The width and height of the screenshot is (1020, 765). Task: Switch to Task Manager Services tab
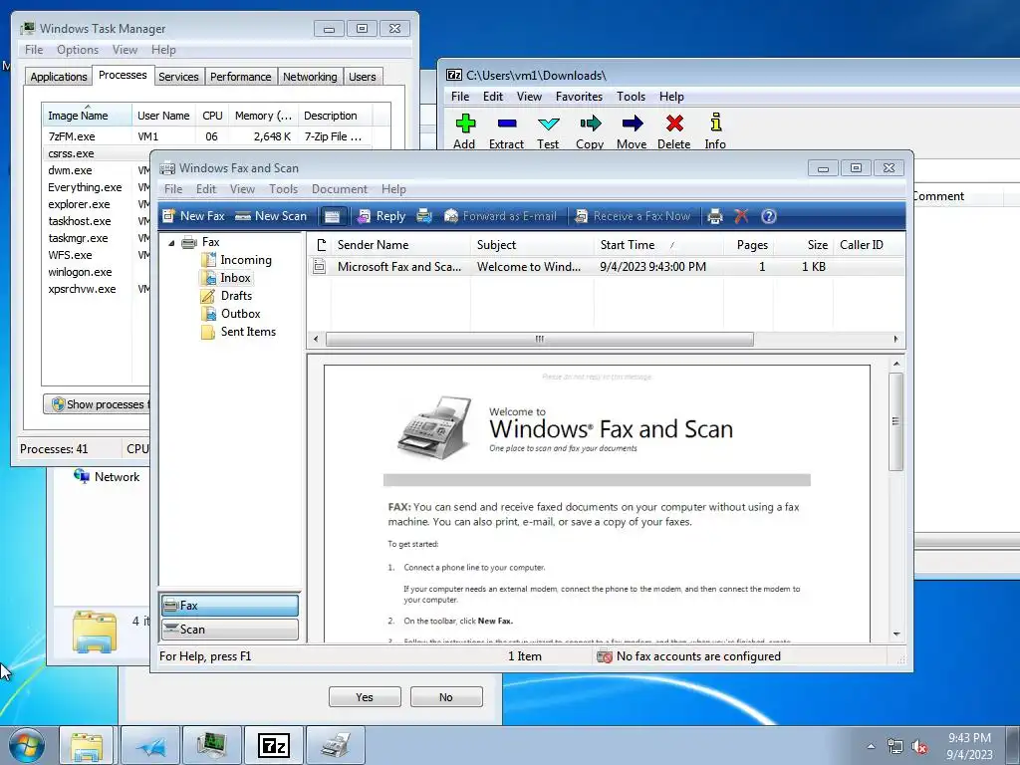[178, 77]
